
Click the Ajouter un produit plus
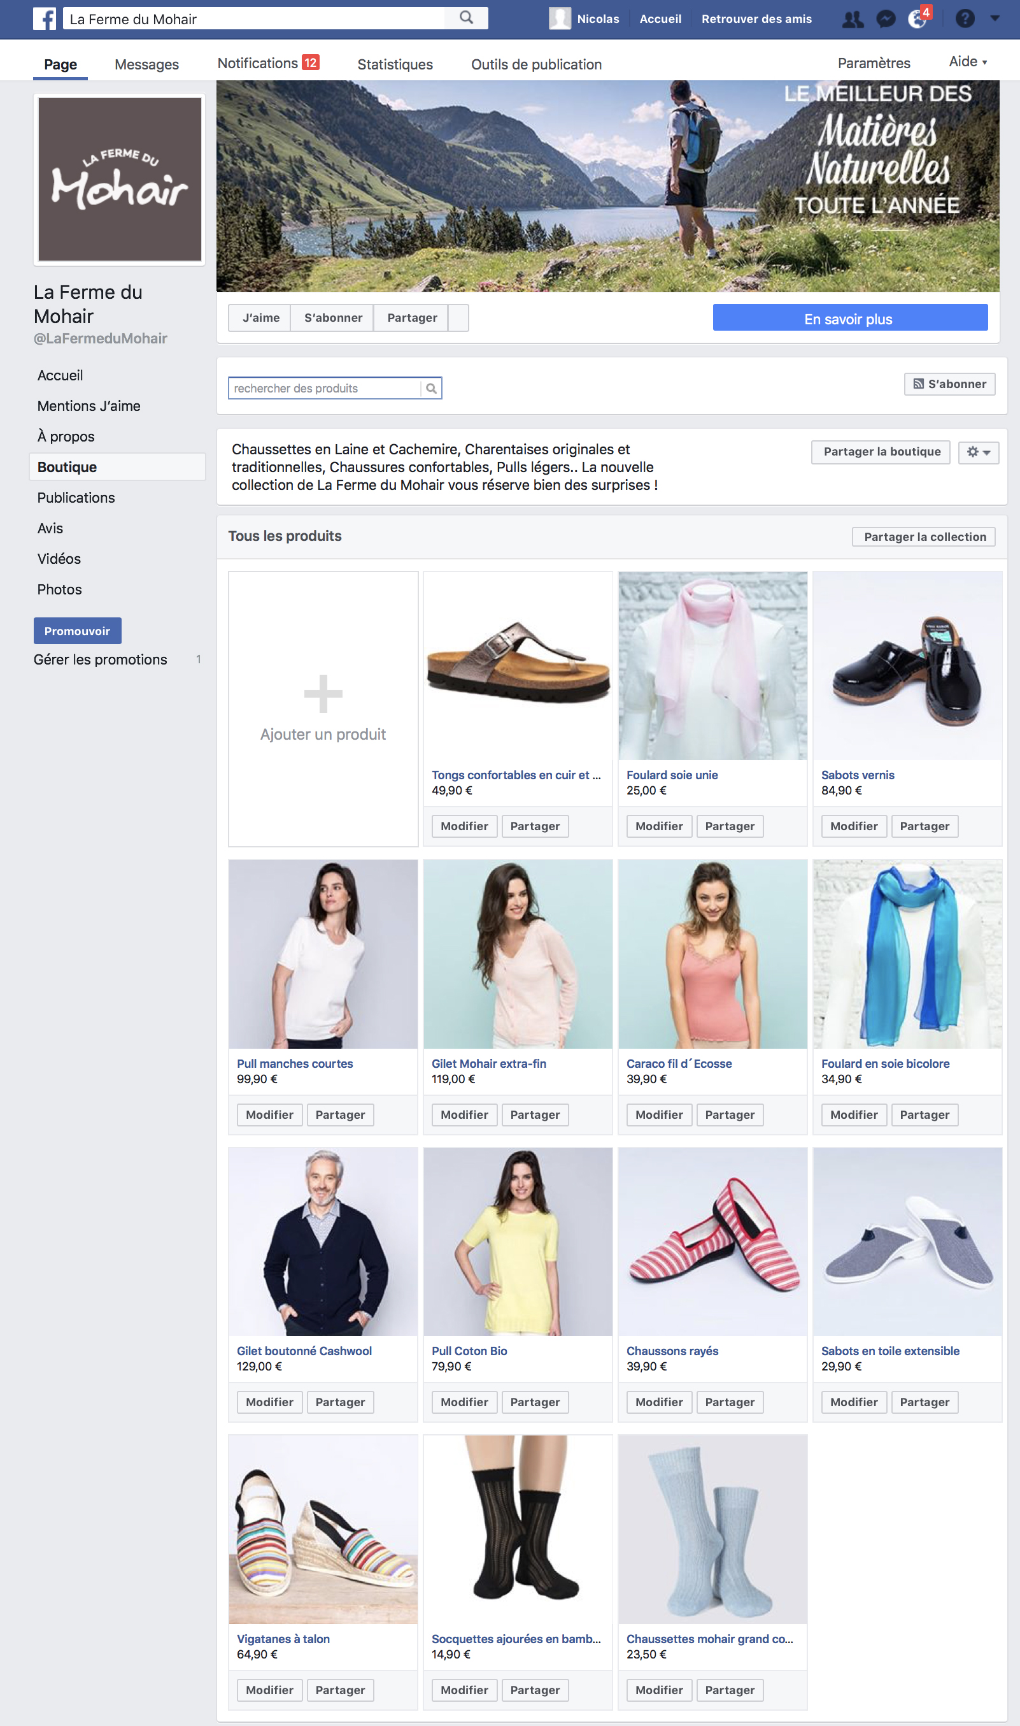click(323, 694)
